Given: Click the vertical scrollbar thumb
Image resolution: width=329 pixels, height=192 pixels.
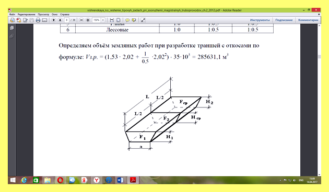Looking at the screenshot, I should [320, 56].
